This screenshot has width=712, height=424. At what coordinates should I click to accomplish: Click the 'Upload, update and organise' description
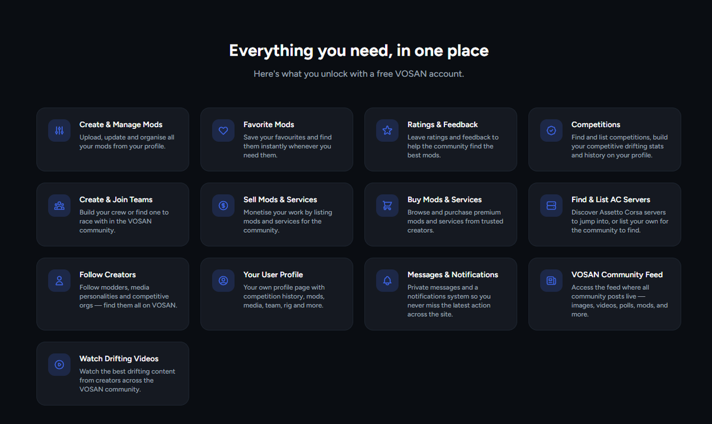point(127,142)
